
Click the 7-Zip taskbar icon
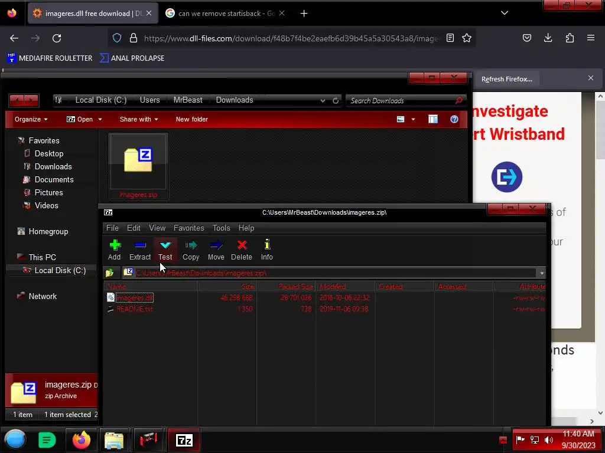click(x=184, y=440)
